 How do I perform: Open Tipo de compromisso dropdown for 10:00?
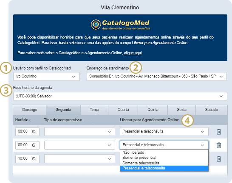coord(79,159)
